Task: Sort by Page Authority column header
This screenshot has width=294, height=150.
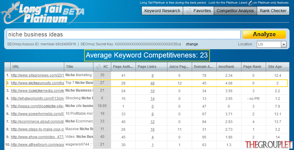Action: [x=123, y=67]
